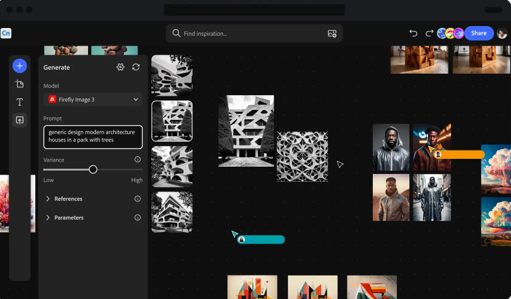Click the redo arrow
This screenshot has width=511, height=299.
click(x=429, y=33)
